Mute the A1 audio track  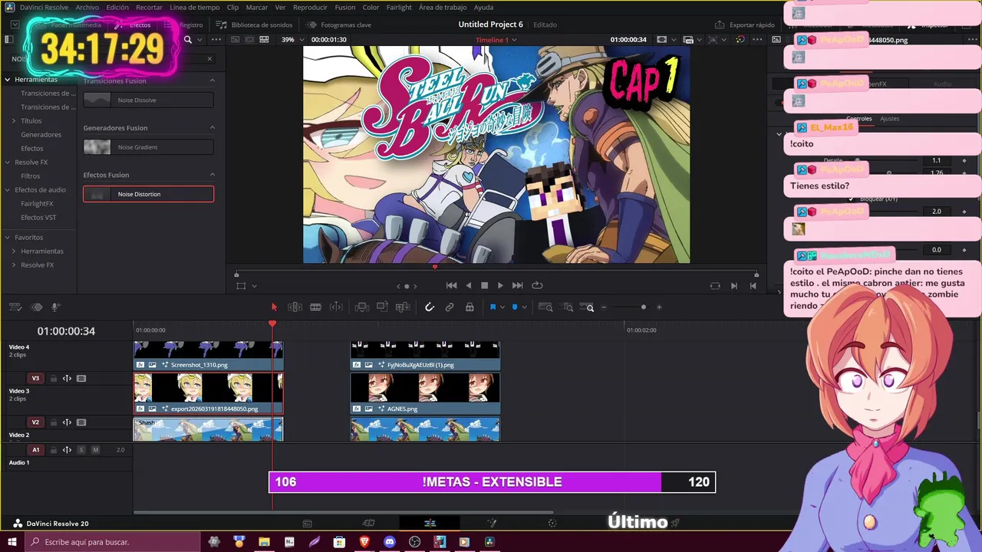(x=95, y=450)
